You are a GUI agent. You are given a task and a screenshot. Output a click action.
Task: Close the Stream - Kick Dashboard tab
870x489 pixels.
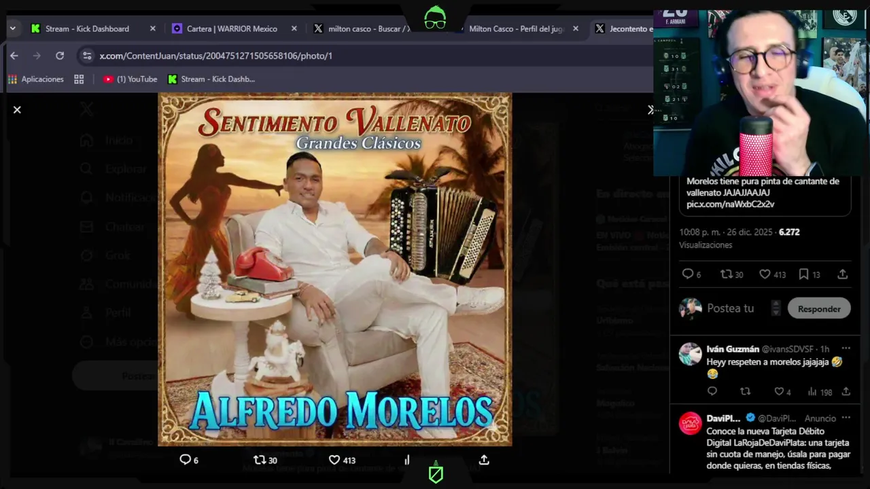click(152, 29)
